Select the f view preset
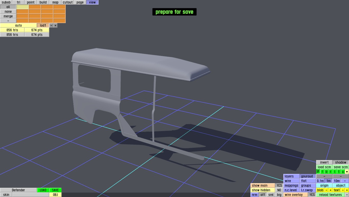Viewport: 349px width, 197px height. [322, 172]
